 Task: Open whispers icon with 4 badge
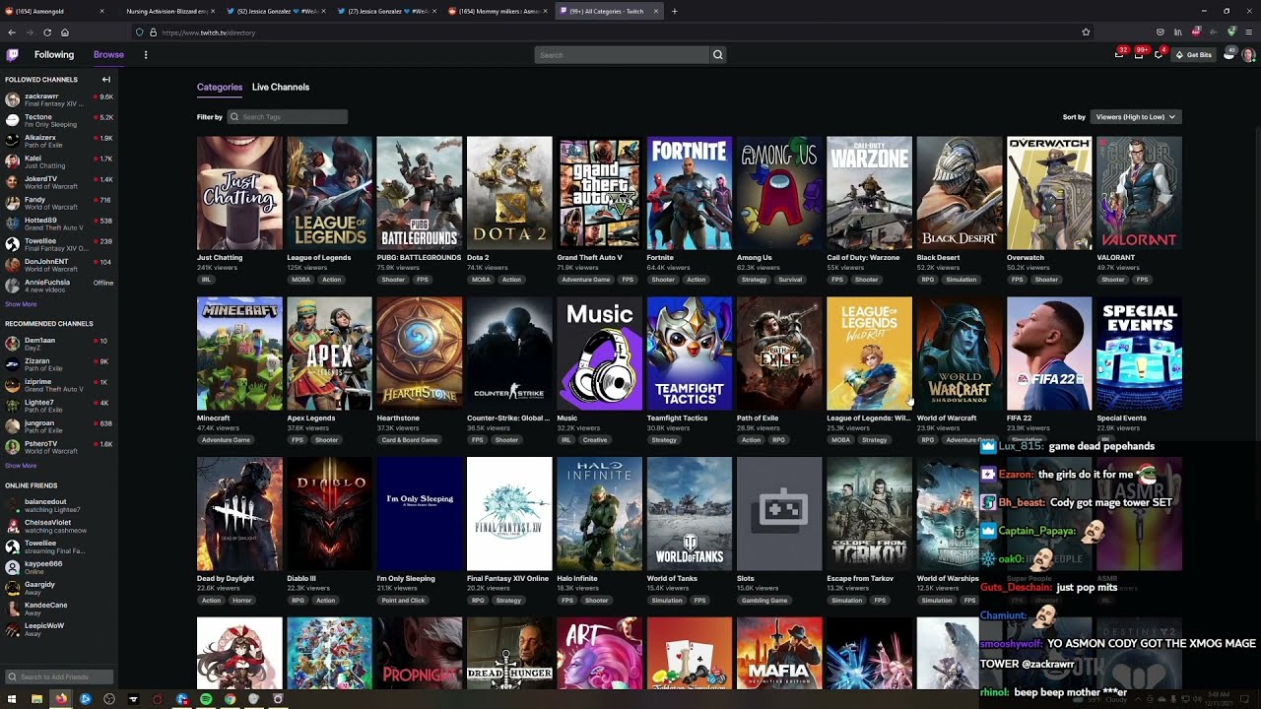coord(1159,55)
